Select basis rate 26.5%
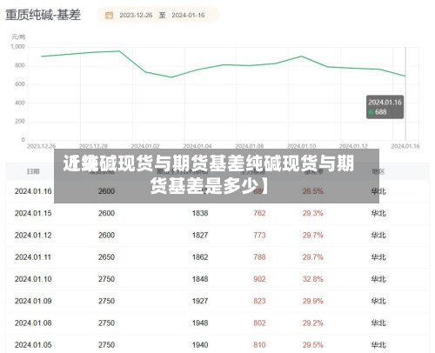 tap(313, 191)
